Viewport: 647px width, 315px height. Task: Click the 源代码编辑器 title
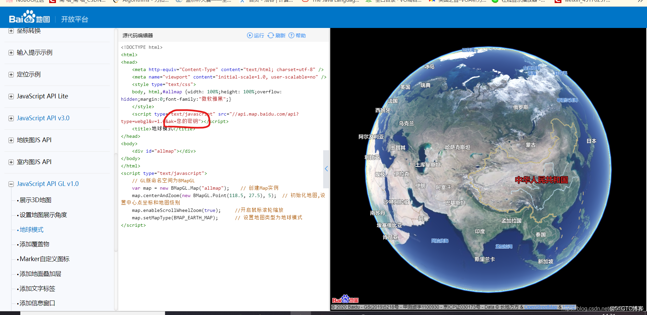click(x=137, y=36)
